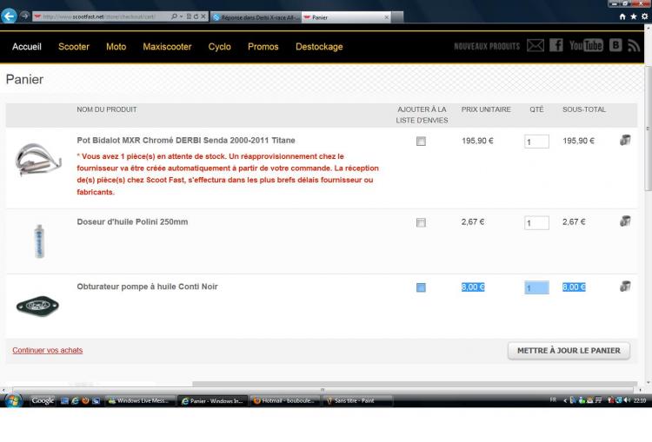This screenshot has height=442, width=652.
Task: Open the browser tools gear
Action: pyautogui.click(x=644, y=16)
